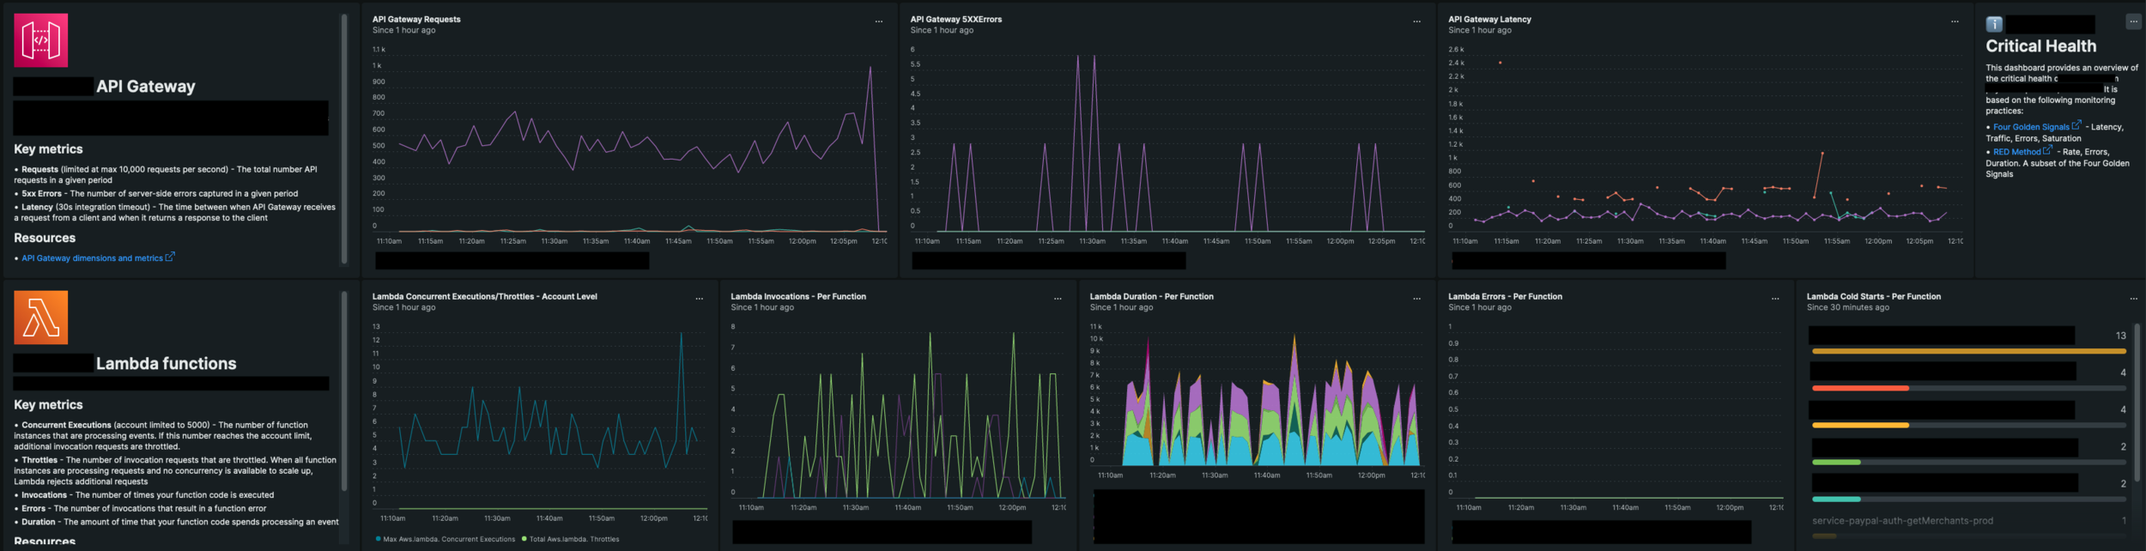Open the Lambda Invocations widget ellipsis menu
Image resolution: width=2146 pixels, height=551 pixels.
1058,299
